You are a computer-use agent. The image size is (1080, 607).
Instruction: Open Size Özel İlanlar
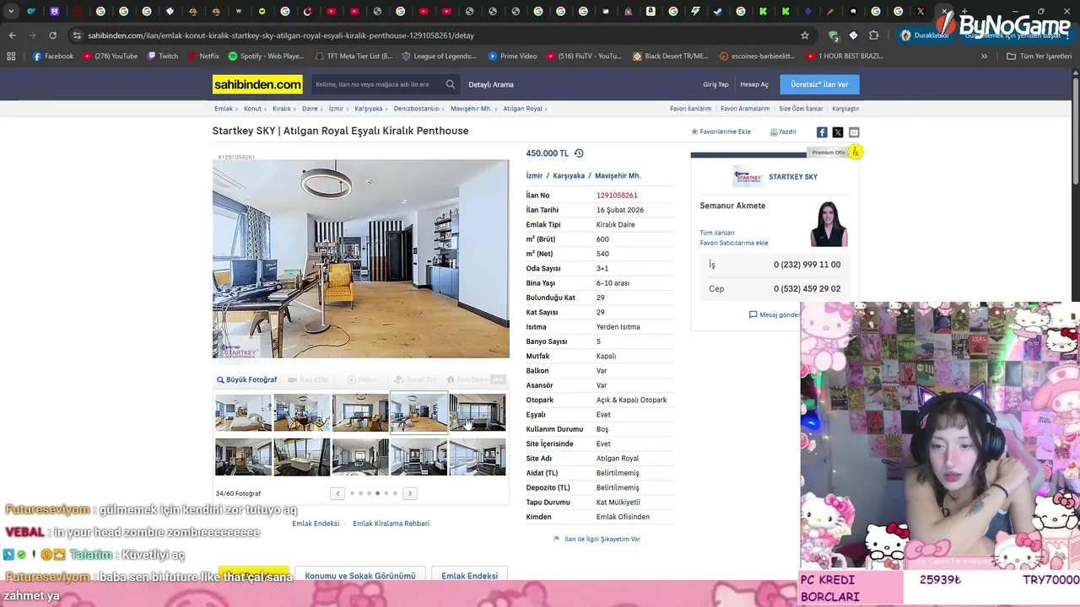pyautogui.click(x=801, y=109)
